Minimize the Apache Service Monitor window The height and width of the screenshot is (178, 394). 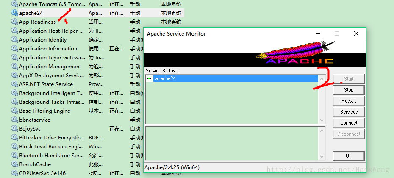[x=318, y=33]
